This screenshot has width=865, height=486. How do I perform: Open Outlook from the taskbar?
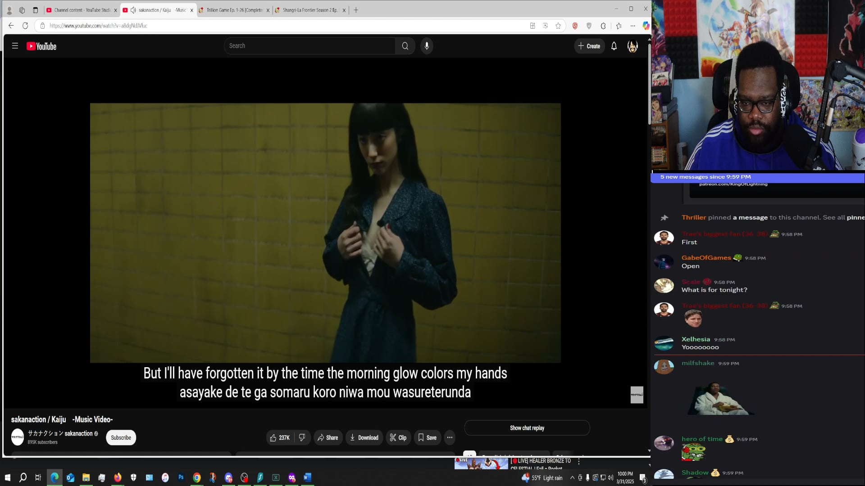pyautogui.click(x=70, y=477)
